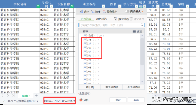This screenshot has height=105, width=196.
Task: Open the 分析 pie chart analysis
Action: [x=81, y=100]
